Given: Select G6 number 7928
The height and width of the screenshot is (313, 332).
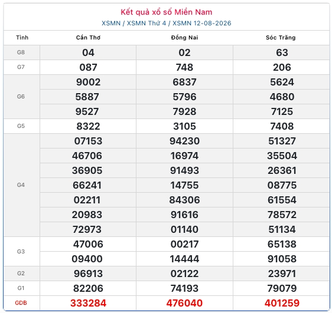Looking at the screenshot, I should [184, 111].
